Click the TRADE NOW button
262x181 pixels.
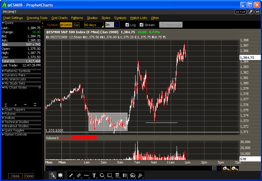(171, 25)
